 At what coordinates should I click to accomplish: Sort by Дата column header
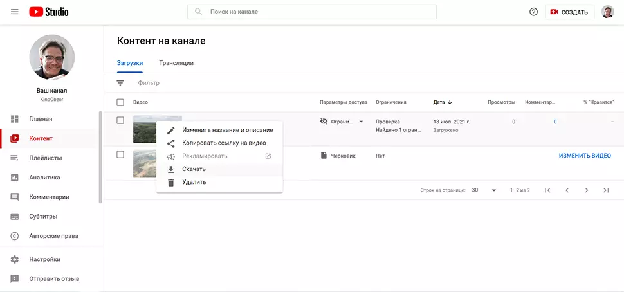click(x=443, y=102)
